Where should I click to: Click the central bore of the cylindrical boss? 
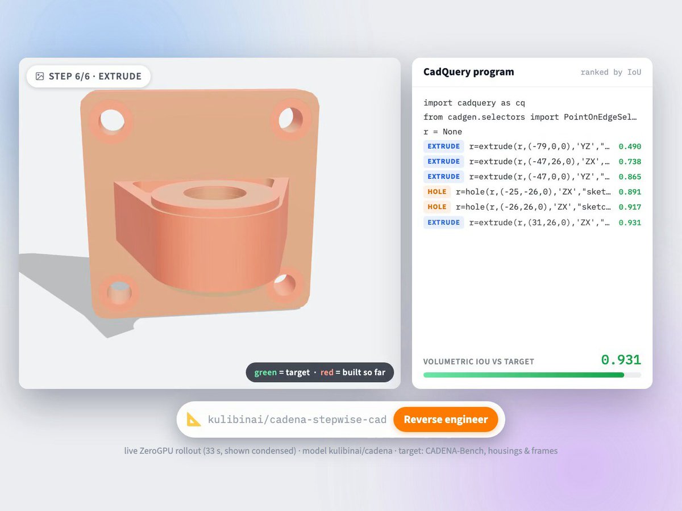(215, 192)
